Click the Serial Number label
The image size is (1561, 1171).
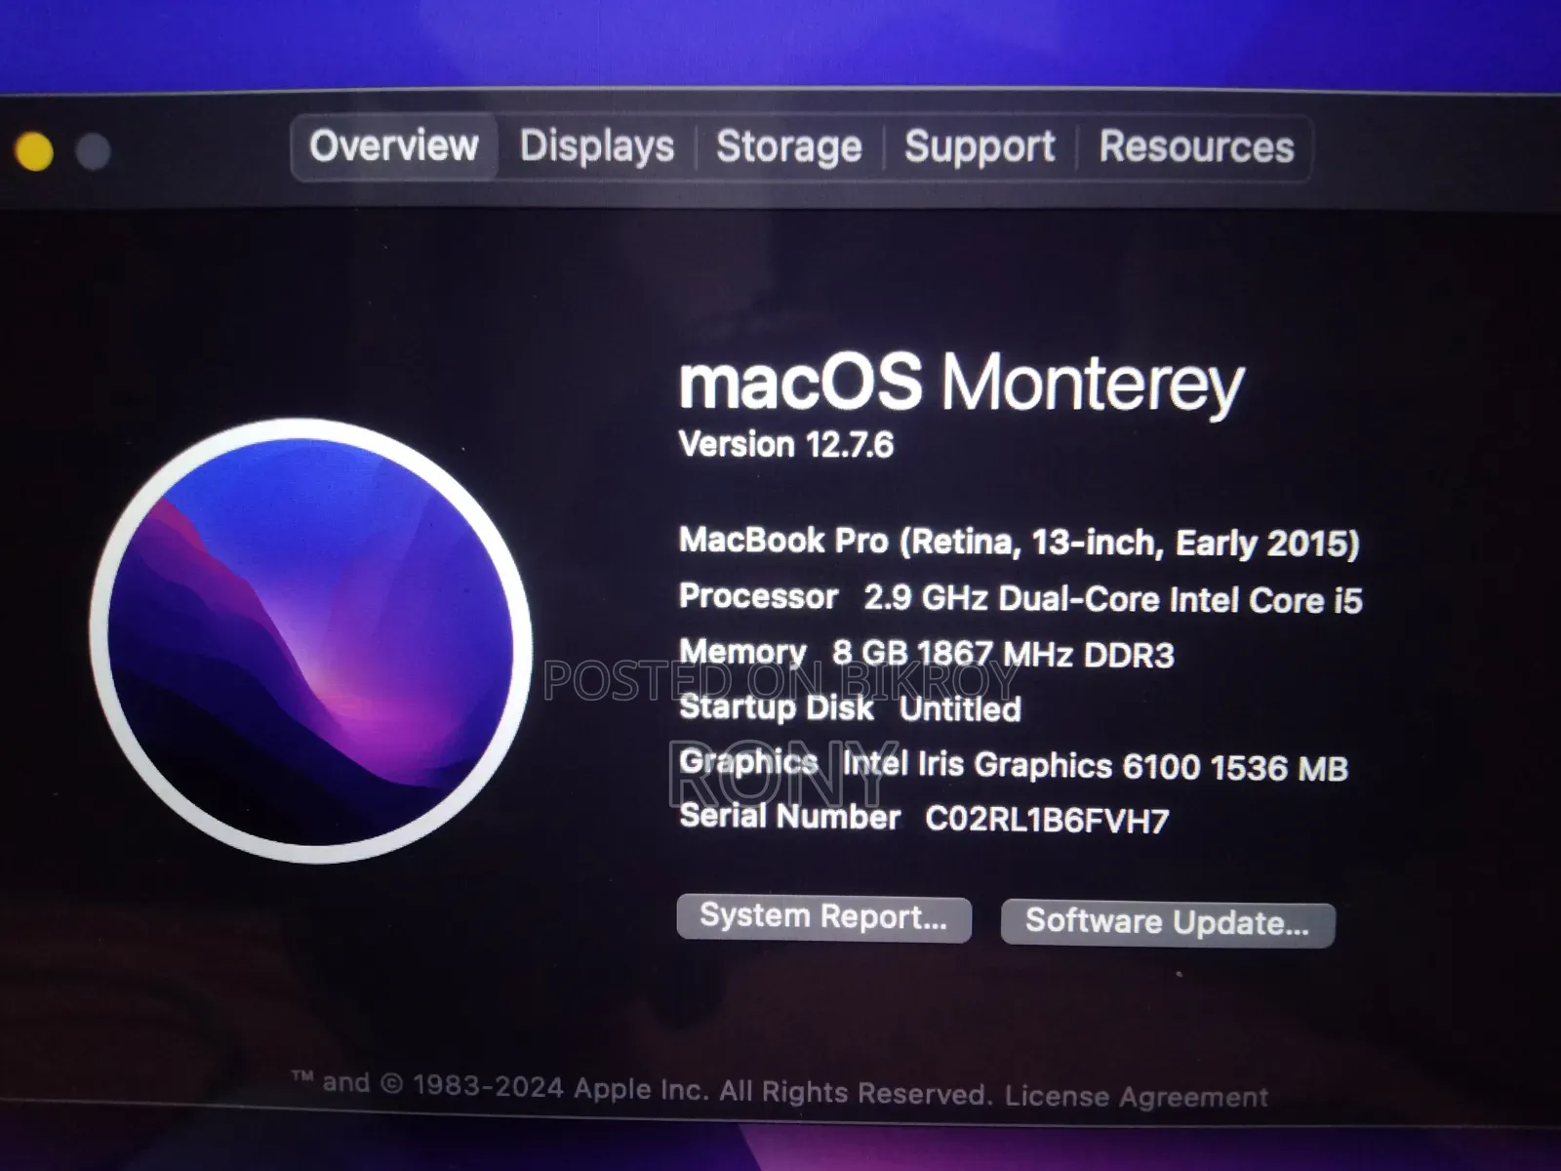pos(789,816)
